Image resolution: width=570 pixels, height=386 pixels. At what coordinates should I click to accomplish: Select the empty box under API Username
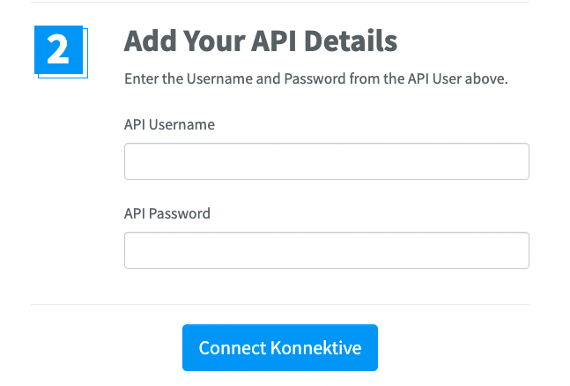[x=326, y=161]
